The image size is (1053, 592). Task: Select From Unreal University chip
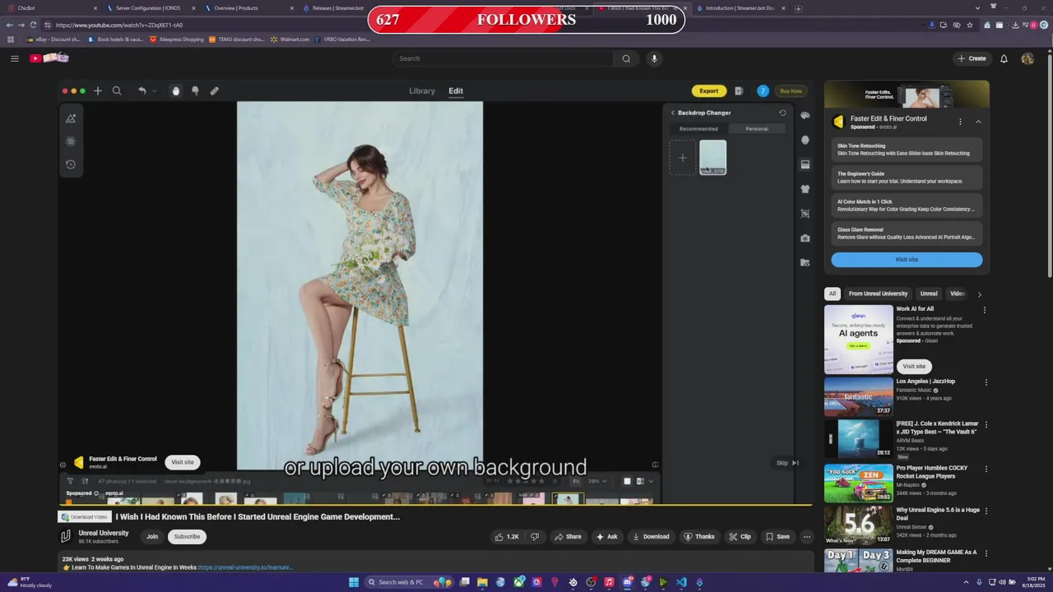(x=878, y=294)
